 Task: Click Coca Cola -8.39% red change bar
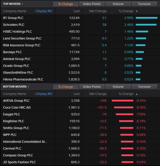pos(124,108)
